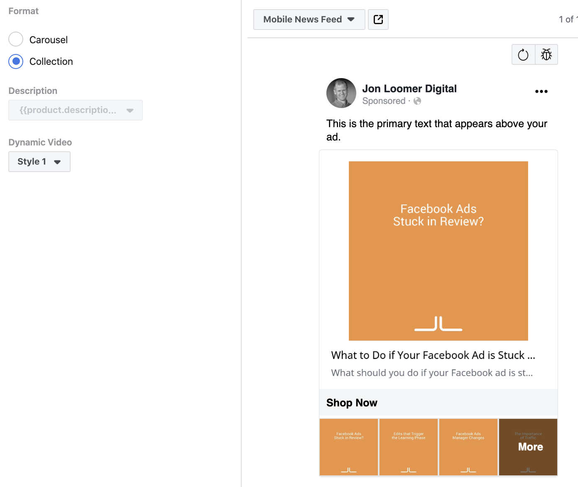Click the ad description 'What should you do if your Facebook ad is st...'
This screenshot has height=487, width=578.
pyautogui.click(x=432, y=373)
